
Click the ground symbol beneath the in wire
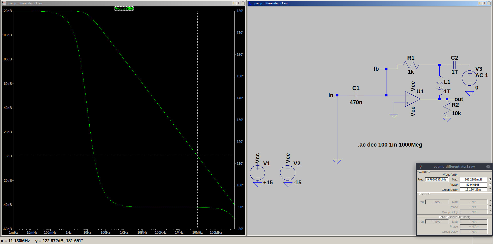pos(337,161)
